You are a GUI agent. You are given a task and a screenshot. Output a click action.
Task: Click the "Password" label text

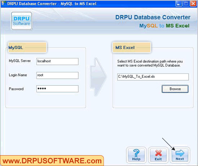coord(16,89)
